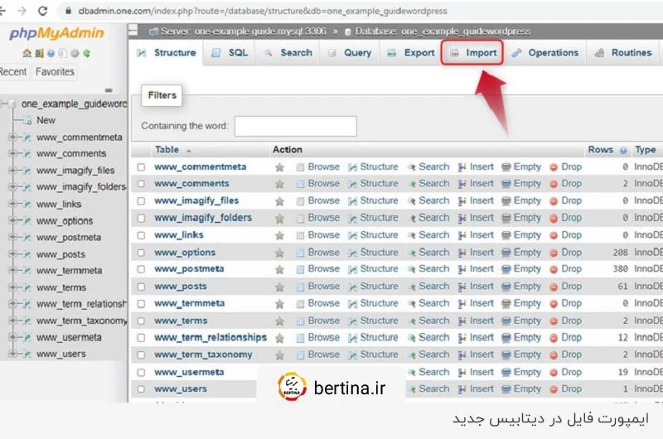This screenshot has width=663, height=439.
Task: Open www_term_taxonomy table name link
Action: pos(203,355)
